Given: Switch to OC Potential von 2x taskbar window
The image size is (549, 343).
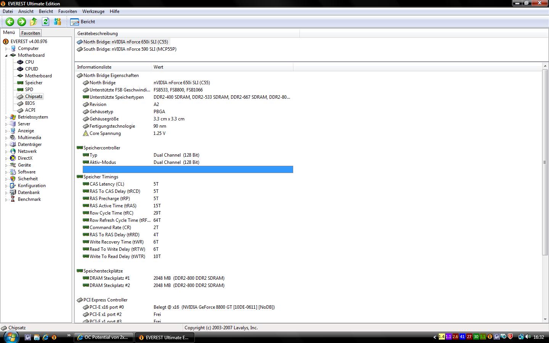Looking at the screenshot, I should pyautogui.click(x=104, y=337).
